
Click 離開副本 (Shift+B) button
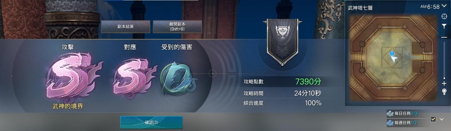pyautogui.click(x=177, y=27)
